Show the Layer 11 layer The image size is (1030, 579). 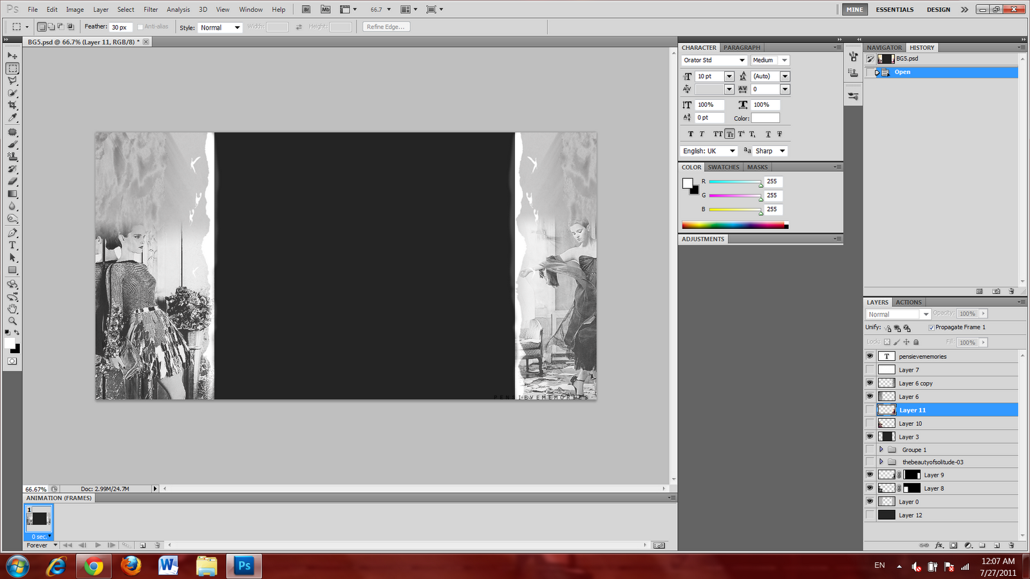click(x=870, y=409)
